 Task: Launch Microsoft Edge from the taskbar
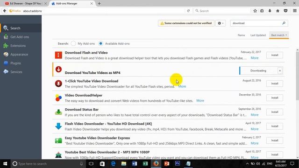(x=113, y=164)
